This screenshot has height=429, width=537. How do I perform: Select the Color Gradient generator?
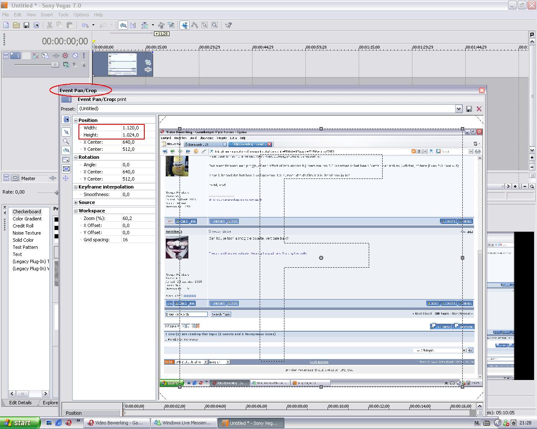point(27,219)
